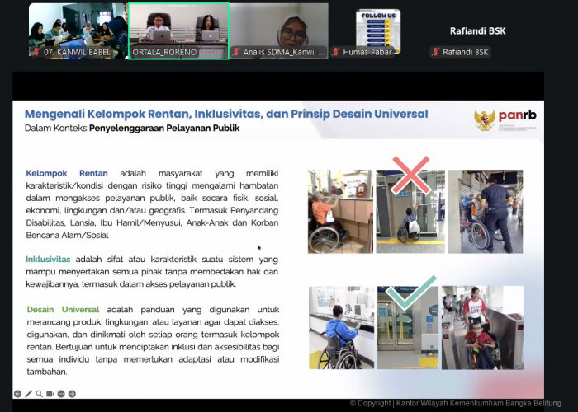
Task: Toggle the camera icon in the slideshow controls
Action: tap(50, 394)
